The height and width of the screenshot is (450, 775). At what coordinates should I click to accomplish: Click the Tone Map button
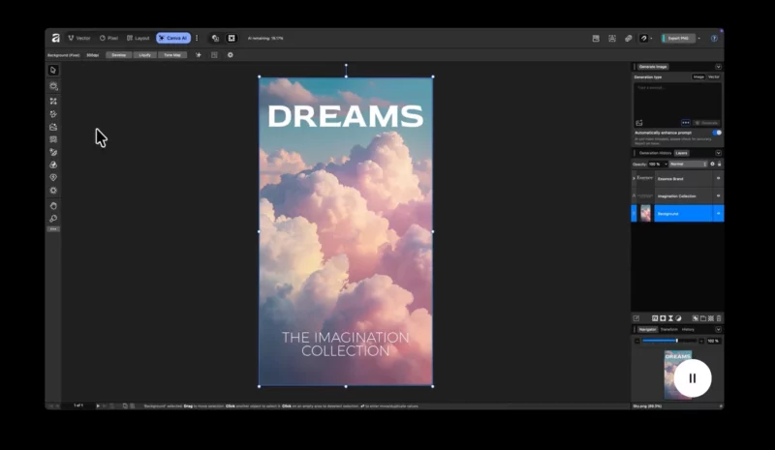coord(171,55)
